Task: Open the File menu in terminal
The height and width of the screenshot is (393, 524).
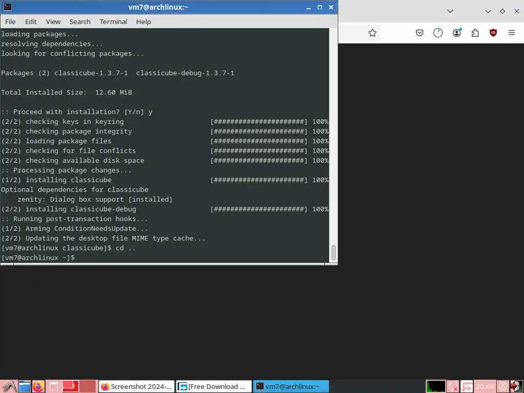Action: (x=10, y=21)
